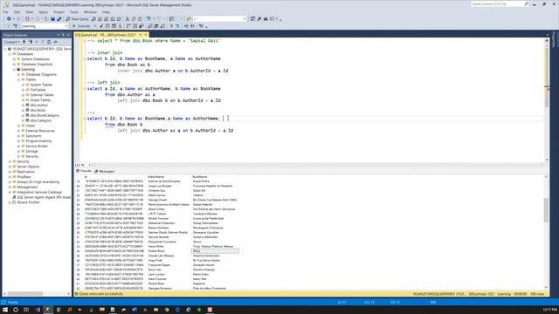This screenshot has height=314, width=559.
Task: Switch to the Results tab
Action: coord(84,171)
